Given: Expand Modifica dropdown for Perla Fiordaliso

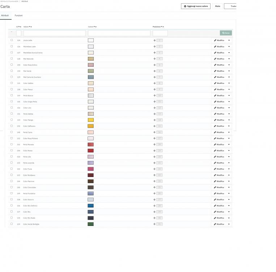Looking at the screenshot, I should point(229,193).
